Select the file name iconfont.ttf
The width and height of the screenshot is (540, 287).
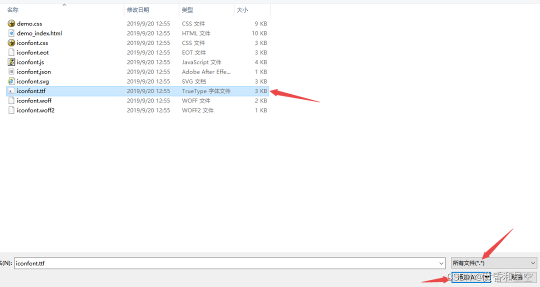point(31,91)
